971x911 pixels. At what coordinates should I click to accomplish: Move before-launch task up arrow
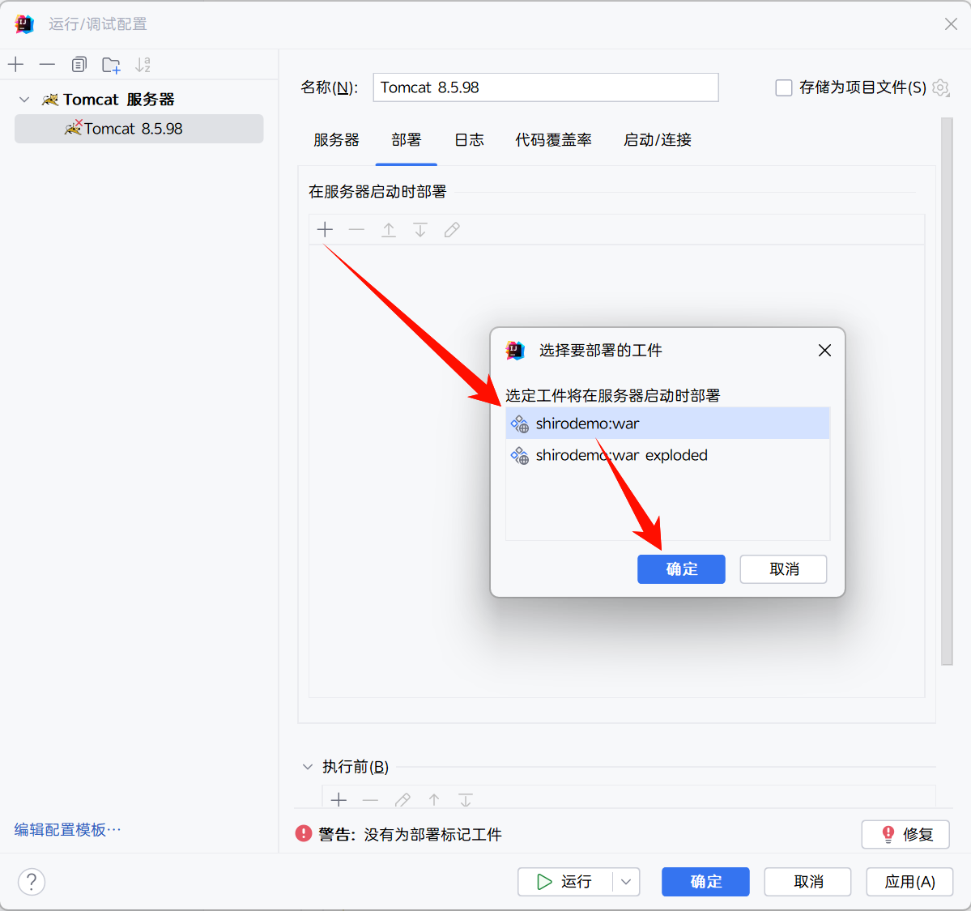pos(434,800)
